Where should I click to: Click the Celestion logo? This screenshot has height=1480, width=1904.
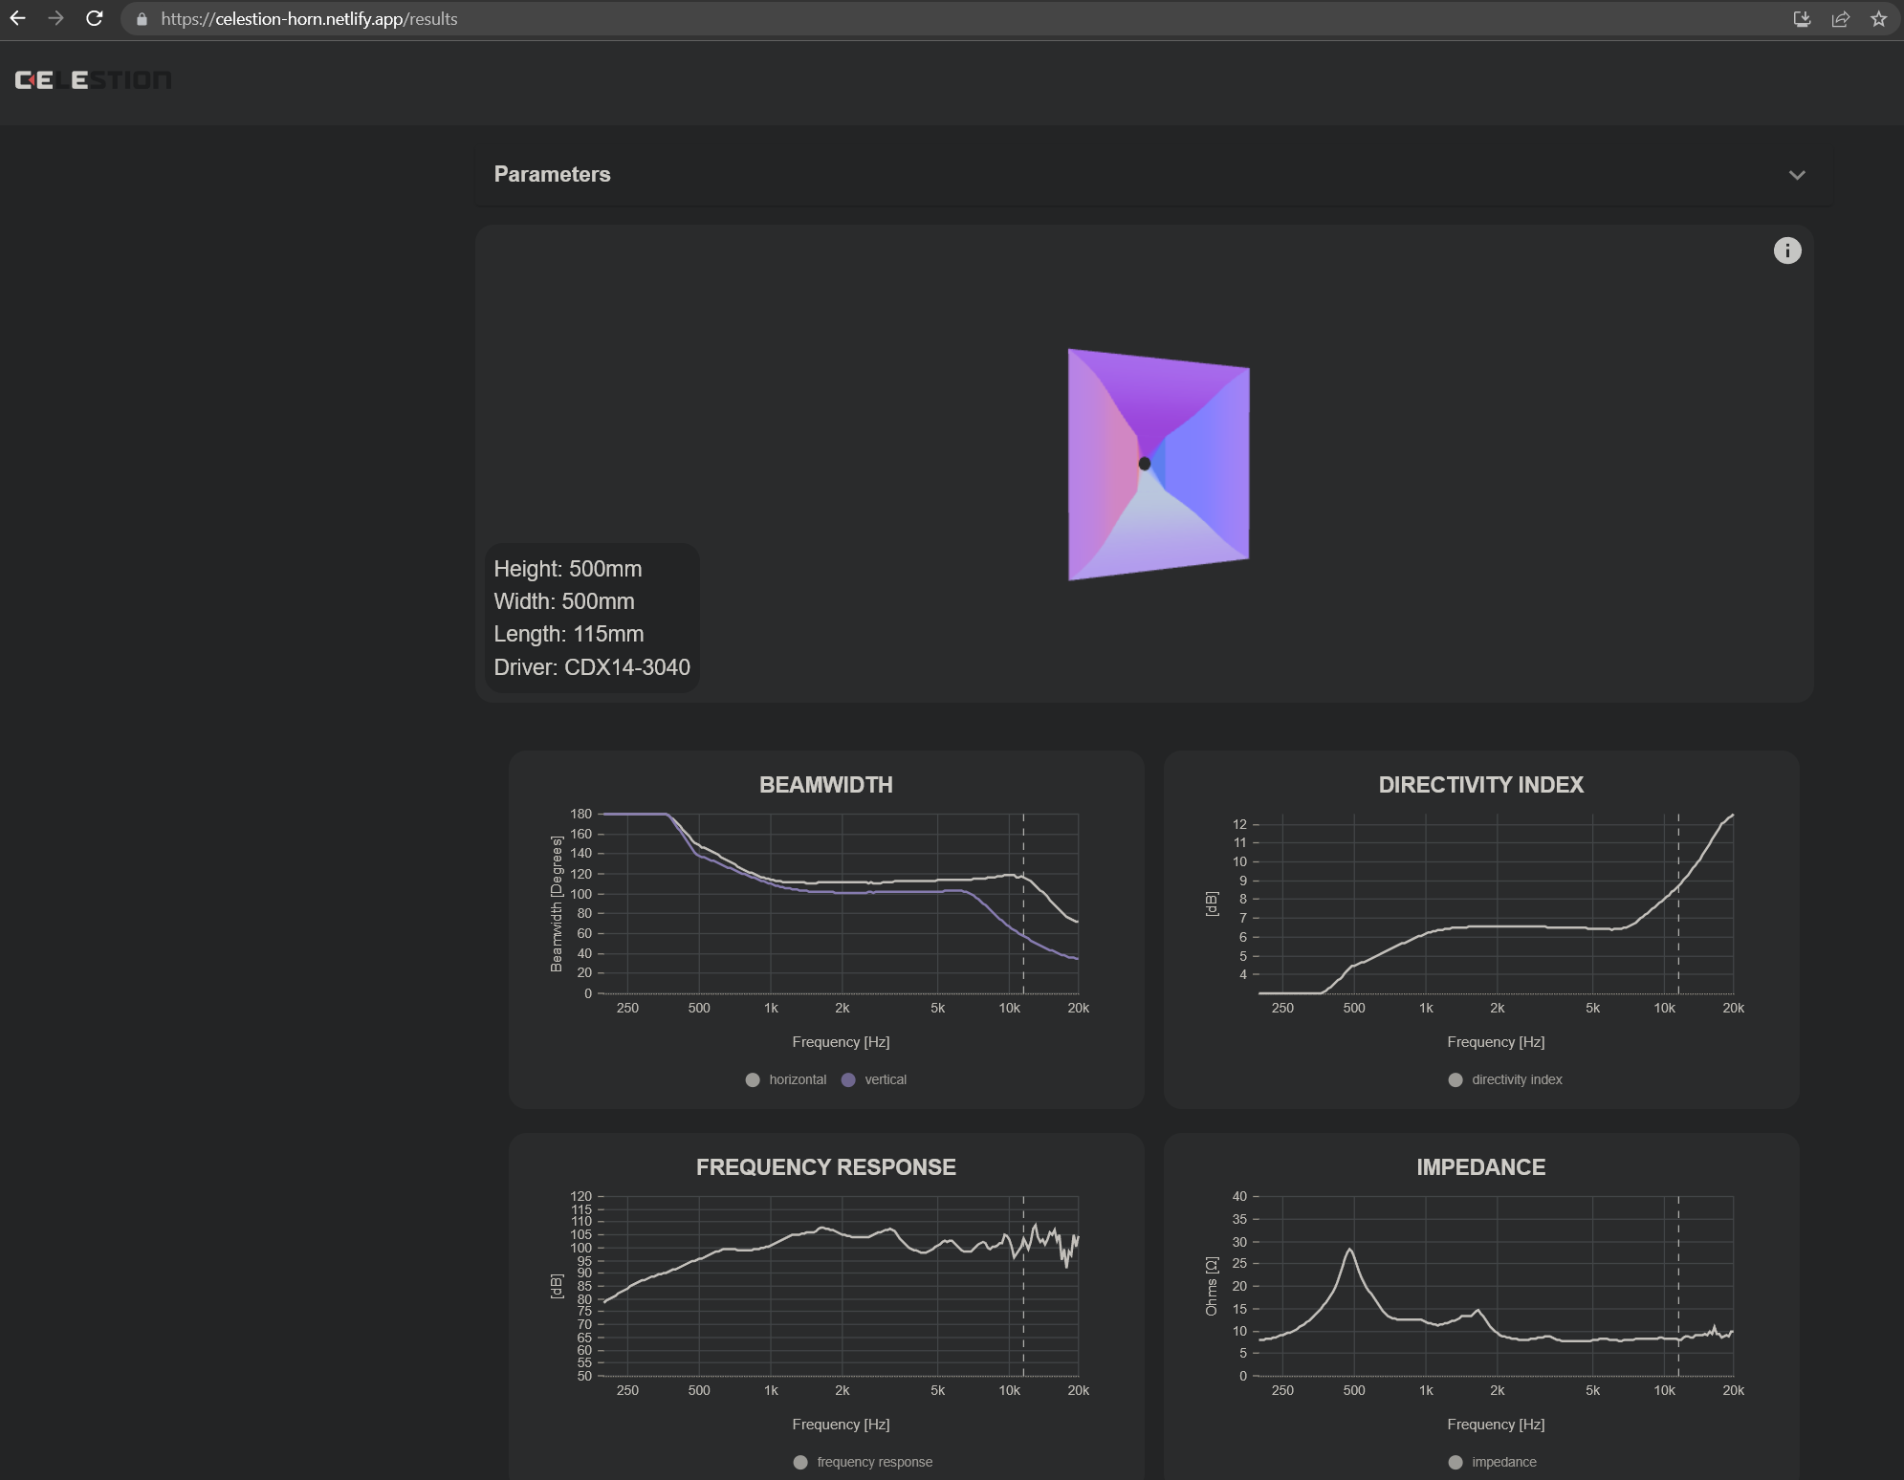point(93,80)
